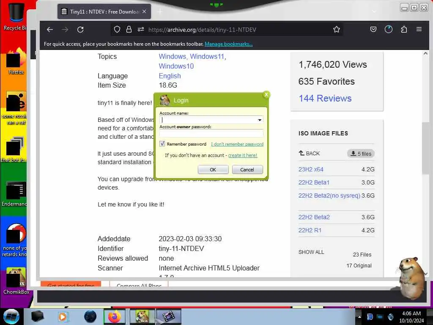The height and width of the screenshot is (325, 433).
Task: Open the English language link
Action: point(170,76)
